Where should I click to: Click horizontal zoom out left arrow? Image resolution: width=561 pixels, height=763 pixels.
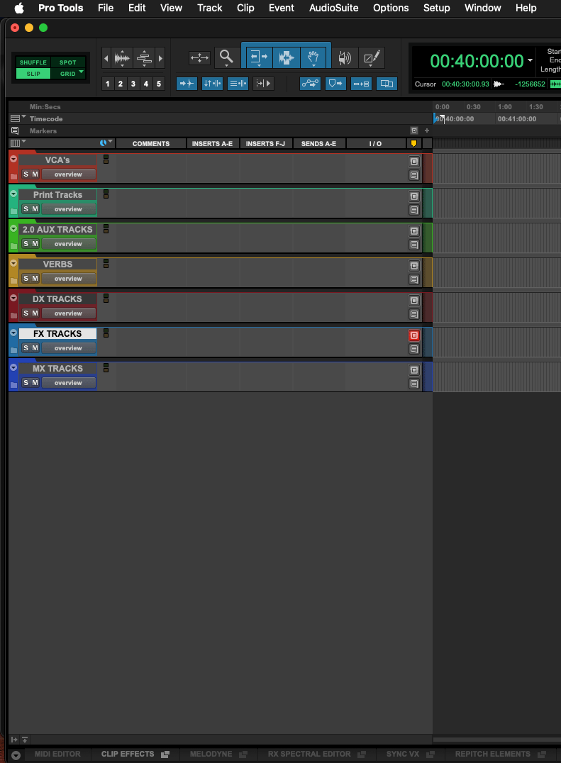point(106,58)
